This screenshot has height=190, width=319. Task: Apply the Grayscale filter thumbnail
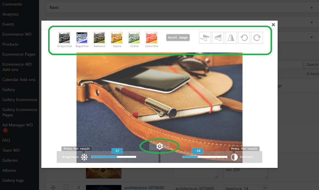coord(64,38)
